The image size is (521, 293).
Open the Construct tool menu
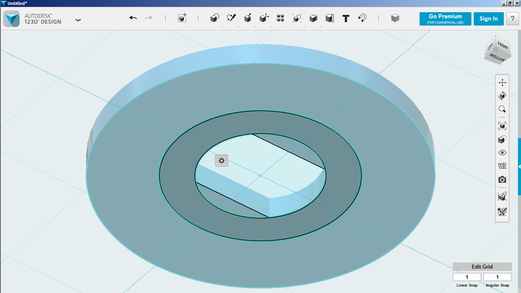click(x=248, y=18)
